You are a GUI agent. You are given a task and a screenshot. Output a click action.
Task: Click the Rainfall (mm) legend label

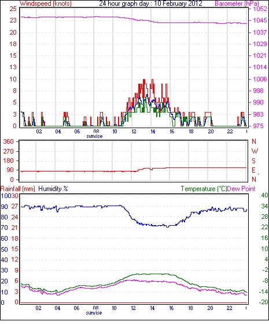tap(18, 189)
